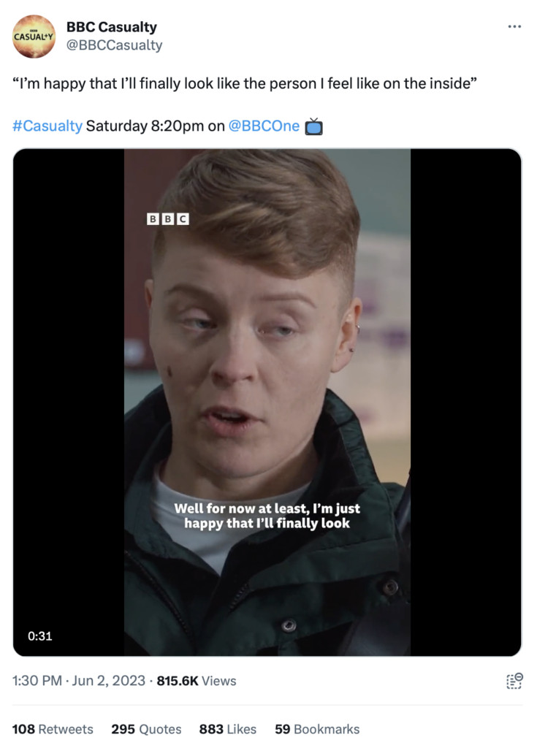Click the BBC Casualty profile avatar
This screenshot has width=537, height=748.
point(34,37)
